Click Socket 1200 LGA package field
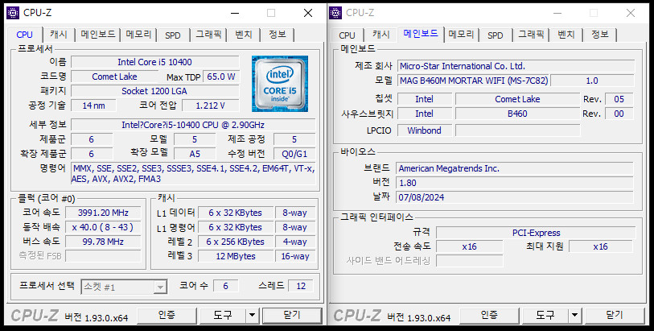This screenshot has height=331, width=654. click(x=154, y=91)
